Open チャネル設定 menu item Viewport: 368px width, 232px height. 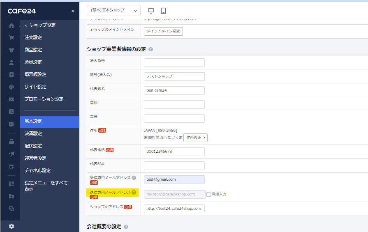coord(37,170)
